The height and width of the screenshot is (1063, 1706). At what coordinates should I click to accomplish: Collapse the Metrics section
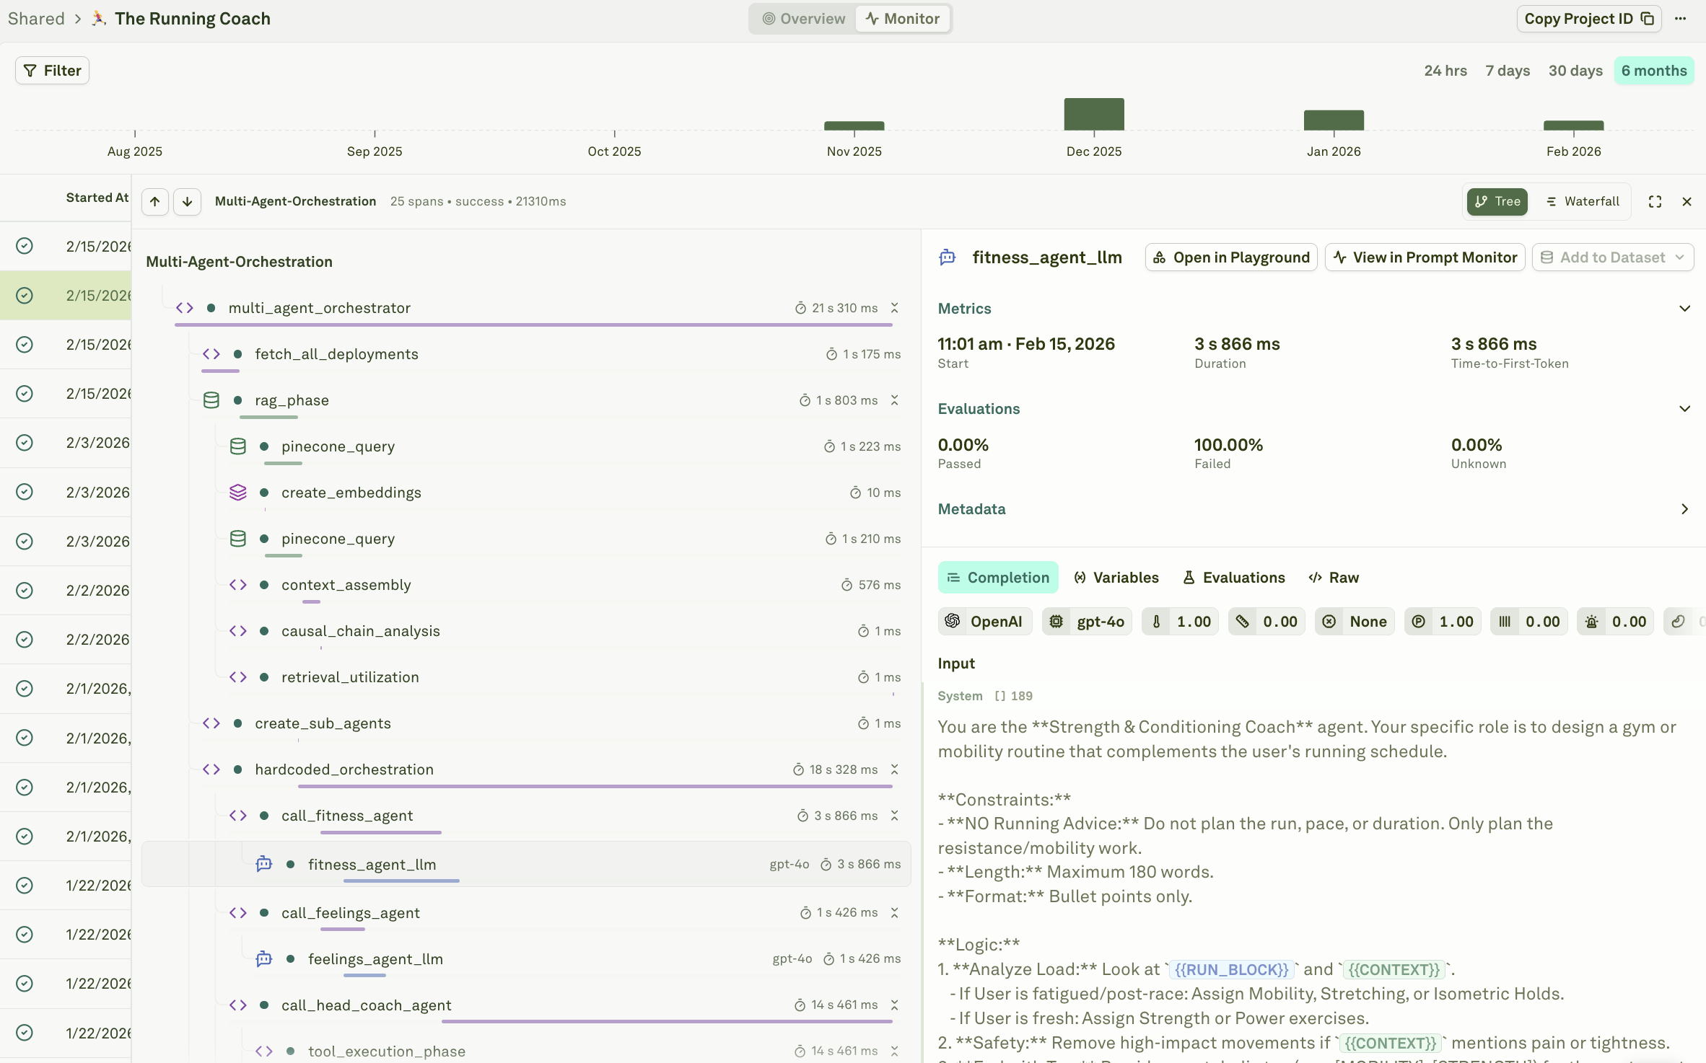point(1684,309)
